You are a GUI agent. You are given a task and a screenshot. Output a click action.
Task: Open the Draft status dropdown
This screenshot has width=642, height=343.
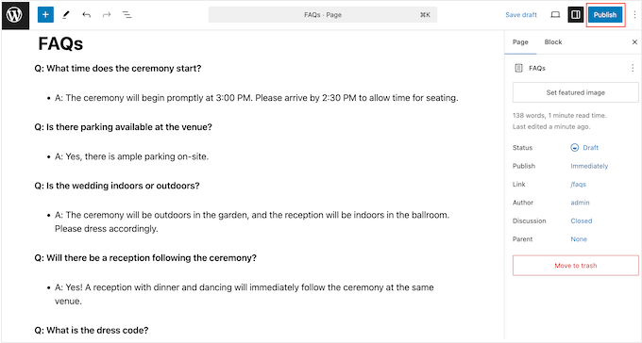pos(584,148)
